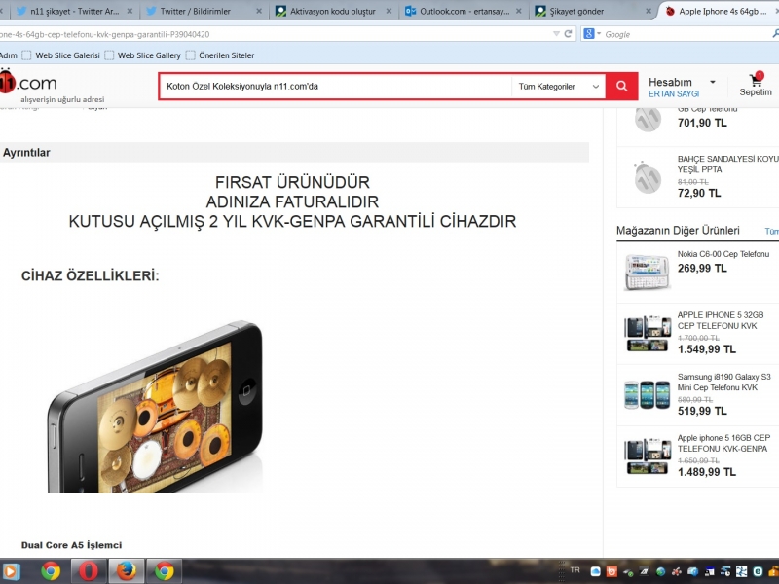Close the 'n11 şikayet - Twitter' tab

[x=130, y=11]
